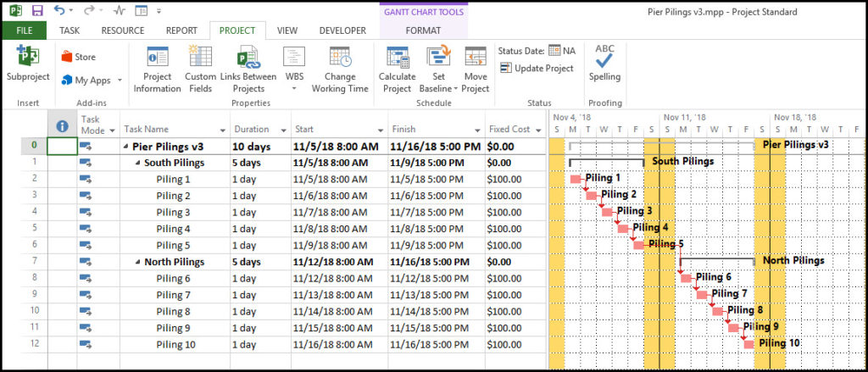Click the activity pulse quick access icon
Viewport: 868px width, 372px height.
click(119, 10)
